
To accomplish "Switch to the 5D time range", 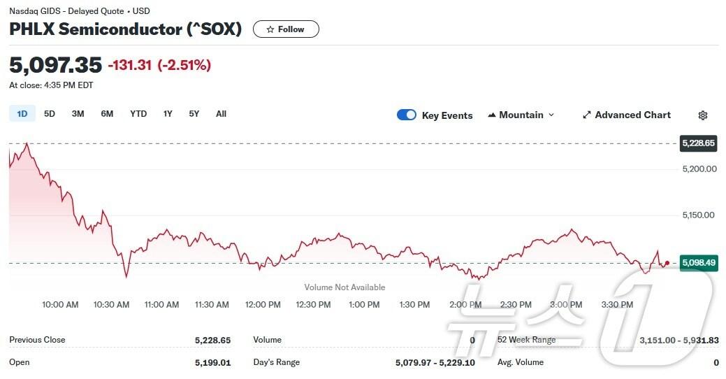I will [x=50, y=114].
